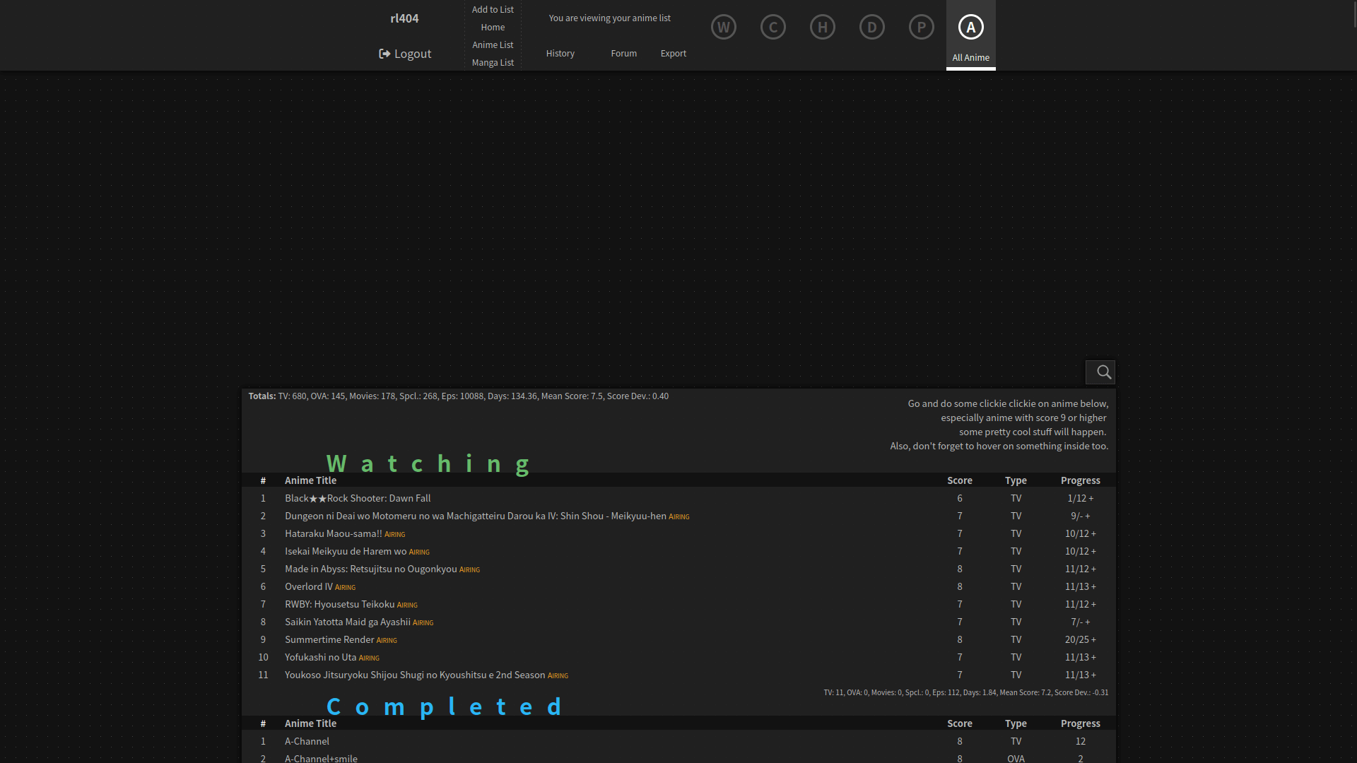Switch to the On Hold circle icon
This screenshot has width=1357, height=763.
point(822,28)
